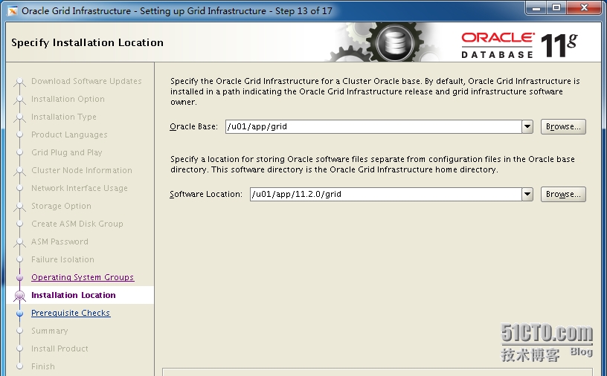Click the Oracle Base path input field
The image size is (607, 376).
click(373, 126)
